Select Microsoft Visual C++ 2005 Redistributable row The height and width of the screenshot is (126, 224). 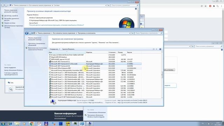(x=95, y=73)
